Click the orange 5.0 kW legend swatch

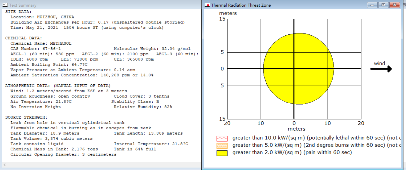[222, 146]
